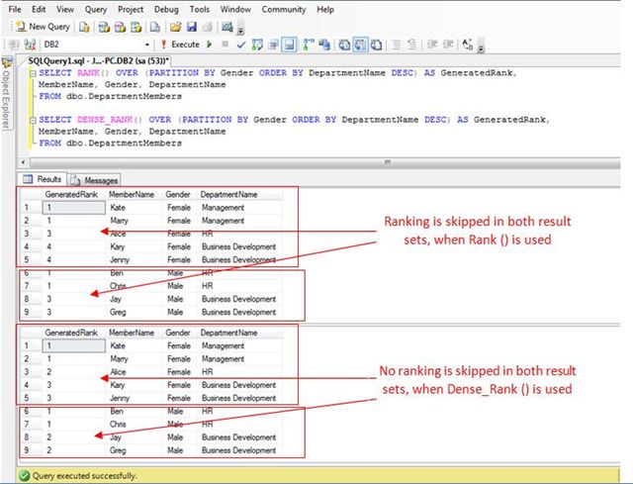Screen dimensions: 633x484
Task: Click the Parse query checkmark icon
Action: pos(240,45)
